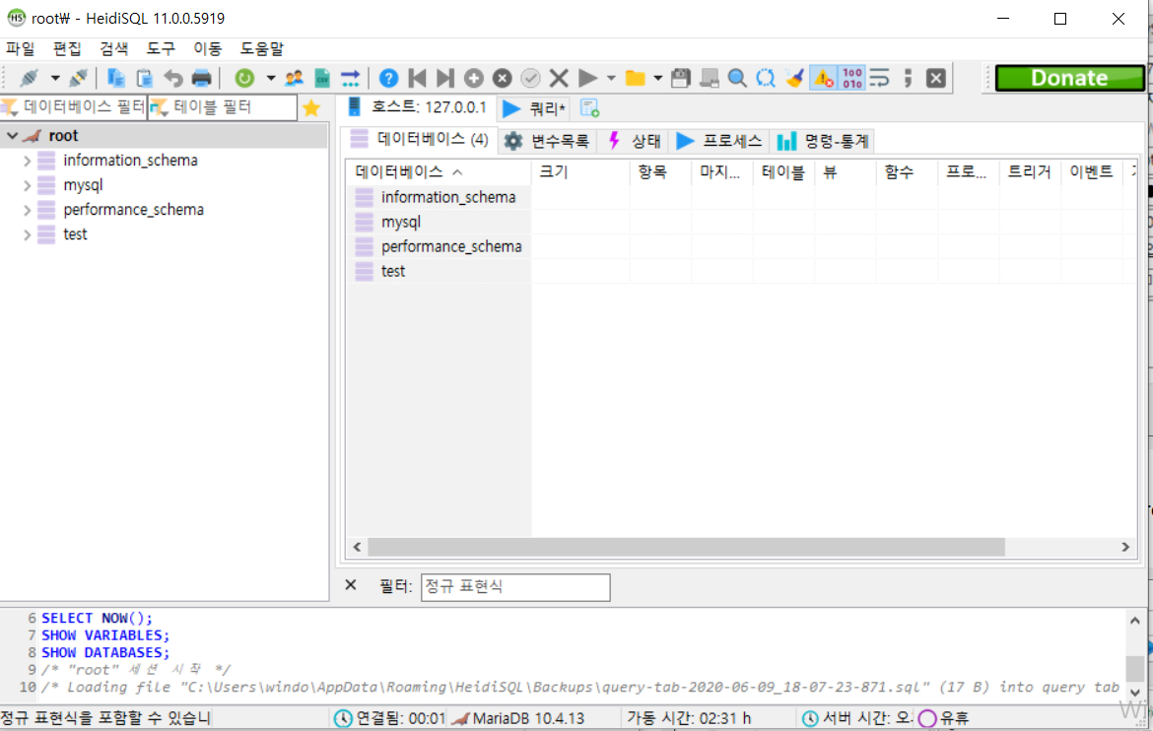The image size is (1153, 731).
Task: Click the undo arrow icon
Action: tap(172, 78)
